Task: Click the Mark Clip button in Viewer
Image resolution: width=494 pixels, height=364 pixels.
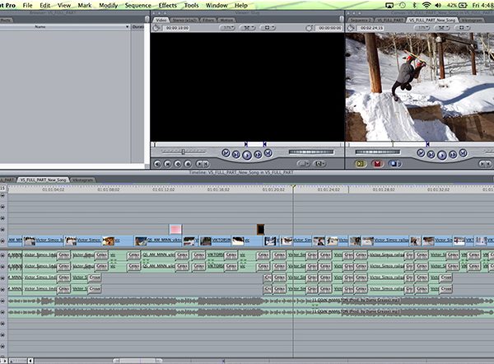Action: click(x=168, y=164)
